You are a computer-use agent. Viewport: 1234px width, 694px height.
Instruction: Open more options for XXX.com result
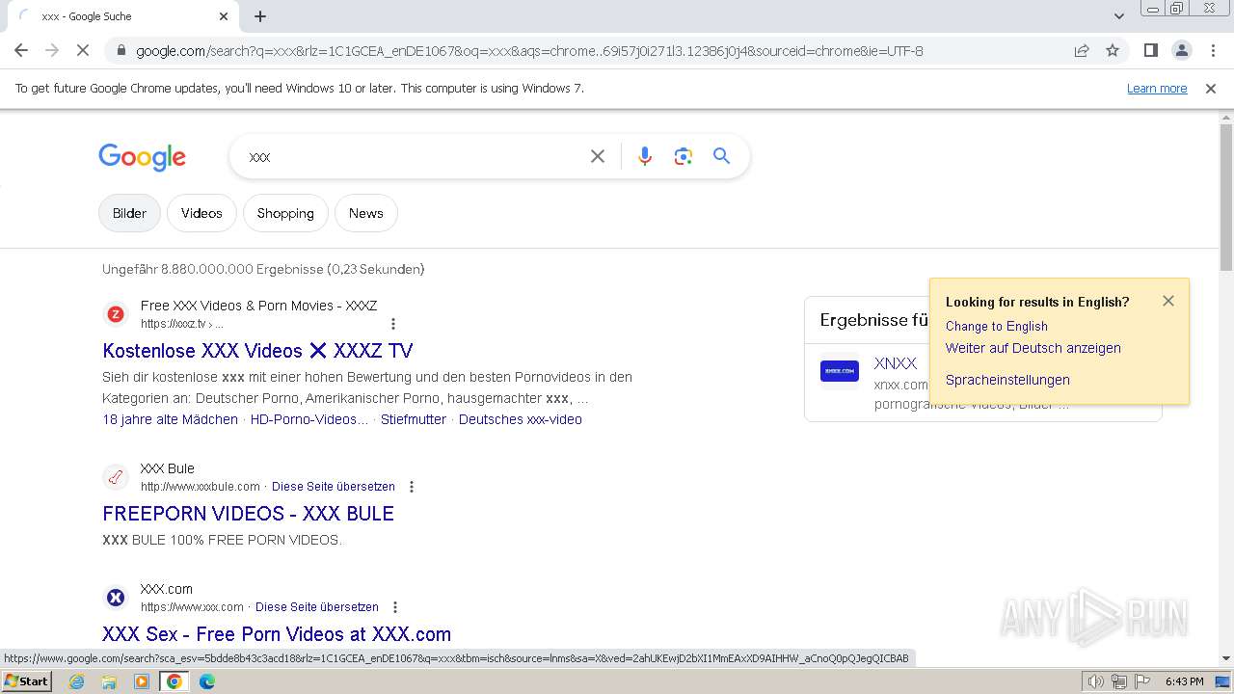394,607
